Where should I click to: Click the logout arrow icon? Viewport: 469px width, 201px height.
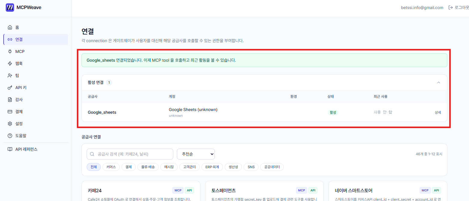coord(451,8)
